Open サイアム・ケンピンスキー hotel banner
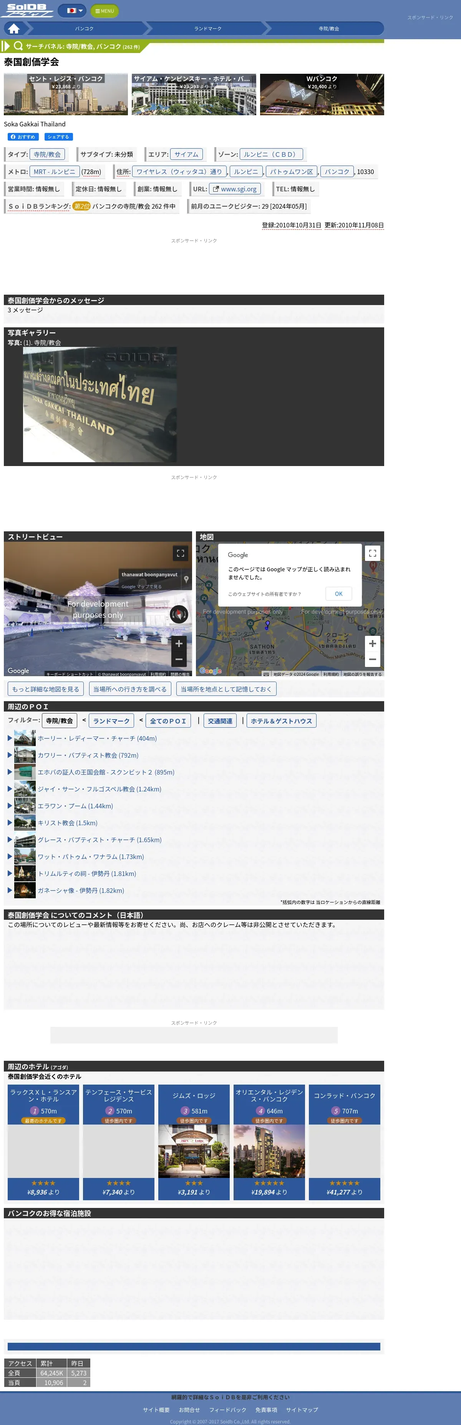The width and height of the screenshot is (461, 1425). pos(194,94)
